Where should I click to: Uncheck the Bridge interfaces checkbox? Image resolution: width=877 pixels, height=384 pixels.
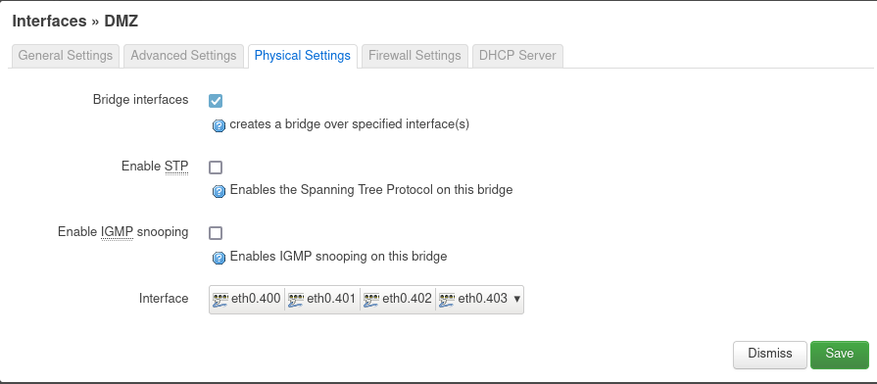pos(216,101)
